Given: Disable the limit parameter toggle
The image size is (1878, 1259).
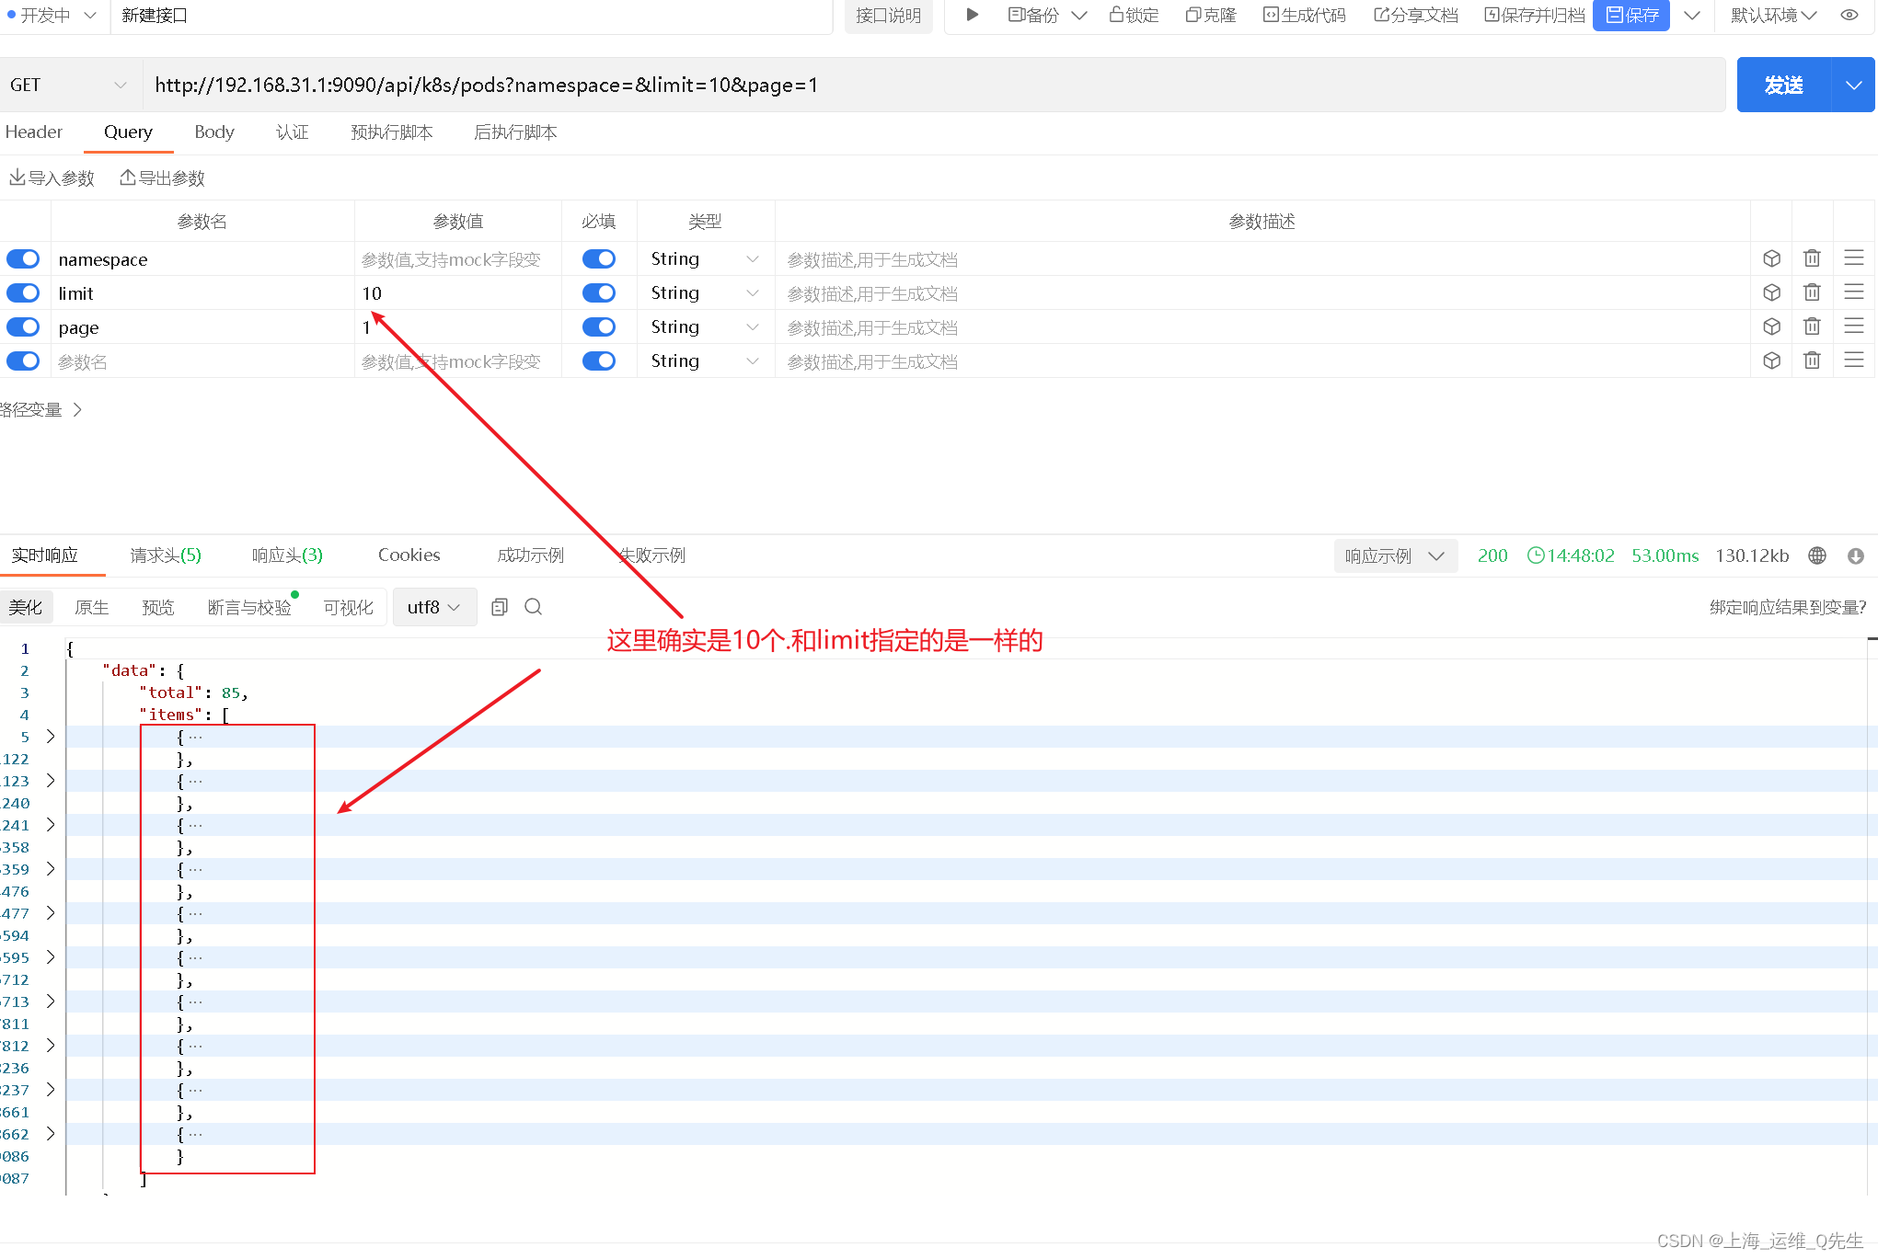Looking at the screenshot, I should [23, 293].
